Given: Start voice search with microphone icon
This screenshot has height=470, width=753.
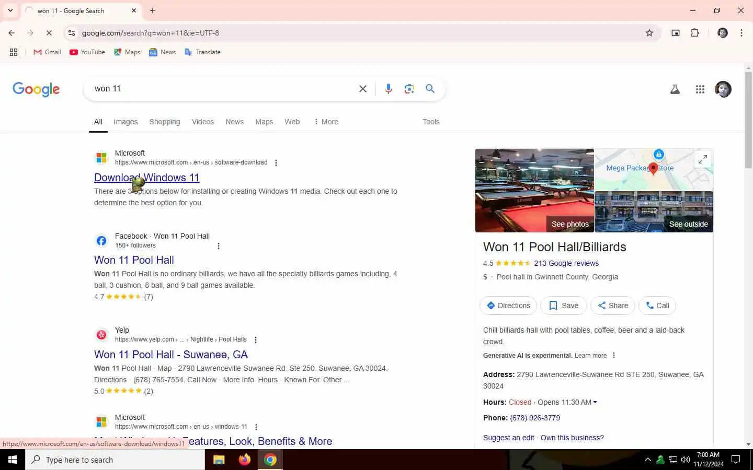Looking at the screenshot, I should 389,89.
